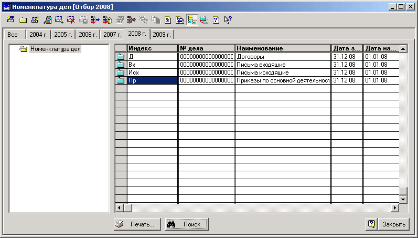The height and width of the screenshot is (238, 418).
Task: Minimize the Номенклатура дел window
Action: (392, 7)
